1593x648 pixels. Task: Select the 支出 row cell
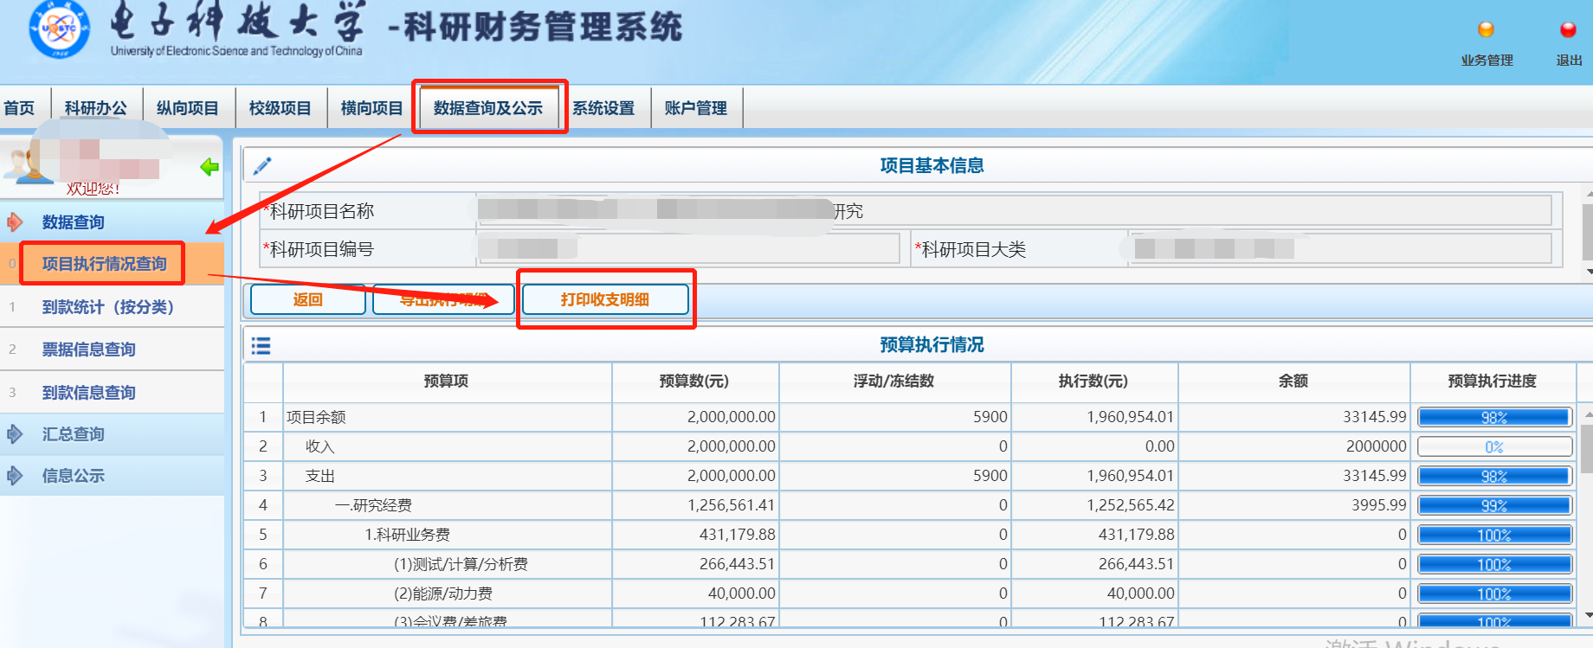coord(447,476)
